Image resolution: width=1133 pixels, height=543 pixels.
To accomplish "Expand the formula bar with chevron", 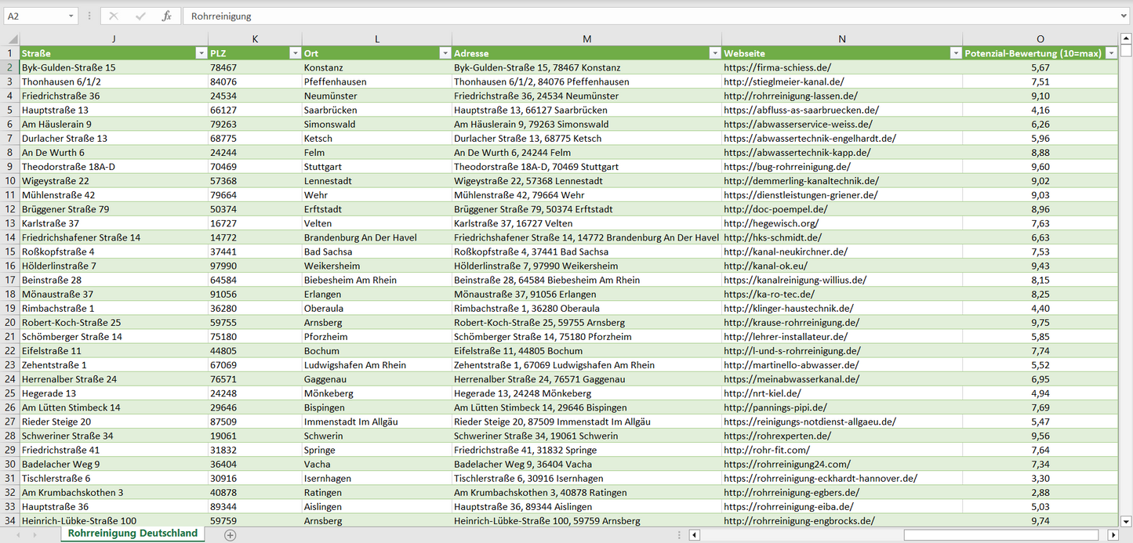I will (1124, 16).
